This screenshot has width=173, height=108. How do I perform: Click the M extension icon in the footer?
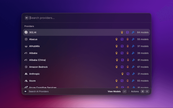26,92
